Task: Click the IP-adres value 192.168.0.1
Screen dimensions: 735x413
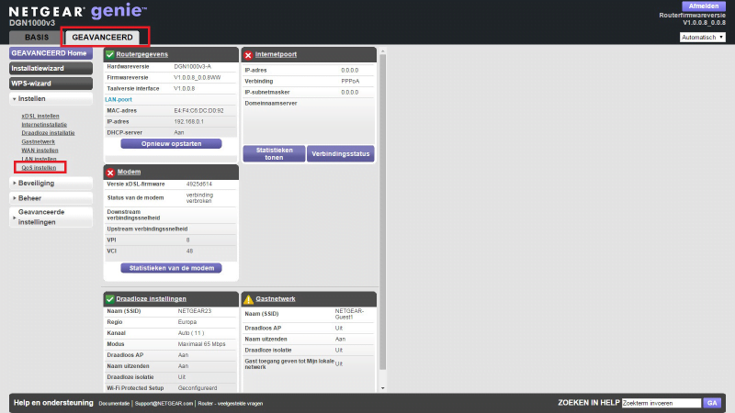Action: tap(188, 122)
